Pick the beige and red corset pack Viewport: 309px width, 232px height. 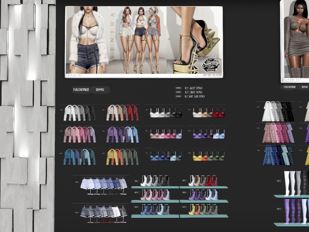(x=209, y=112)
